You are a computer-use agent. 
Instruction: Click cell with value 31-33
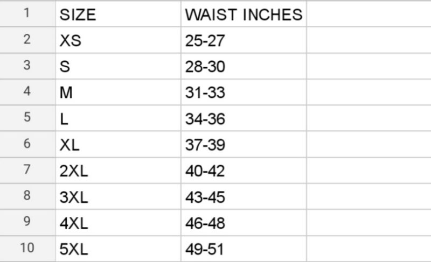244,93
